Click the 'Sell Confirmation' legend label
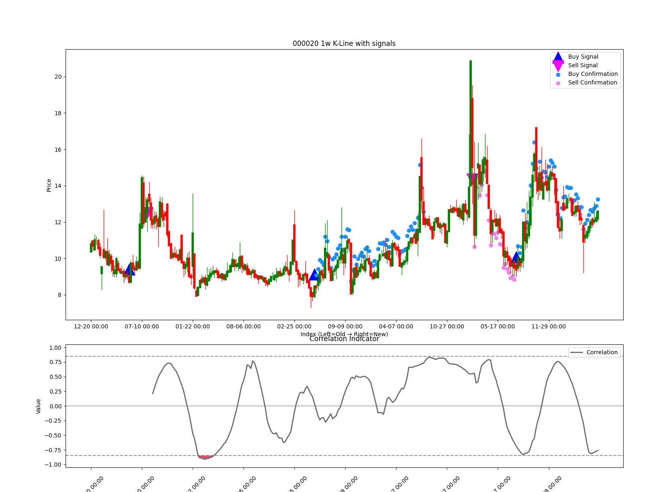 point(592,83)
